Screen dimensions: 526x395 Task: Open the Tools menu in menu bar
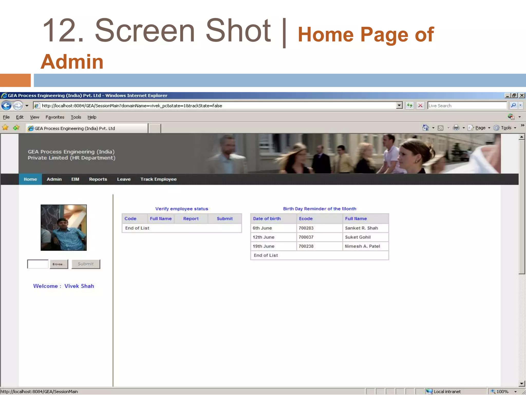[76, 117]
